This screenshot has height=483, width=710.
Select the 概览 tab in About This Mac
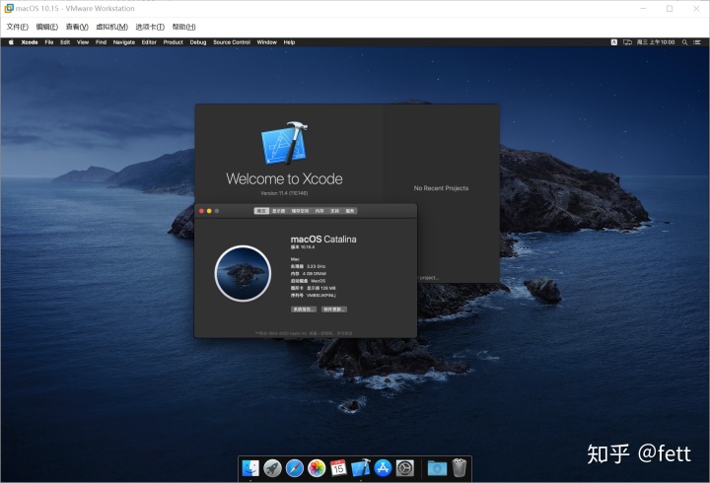tap(261, 211)
